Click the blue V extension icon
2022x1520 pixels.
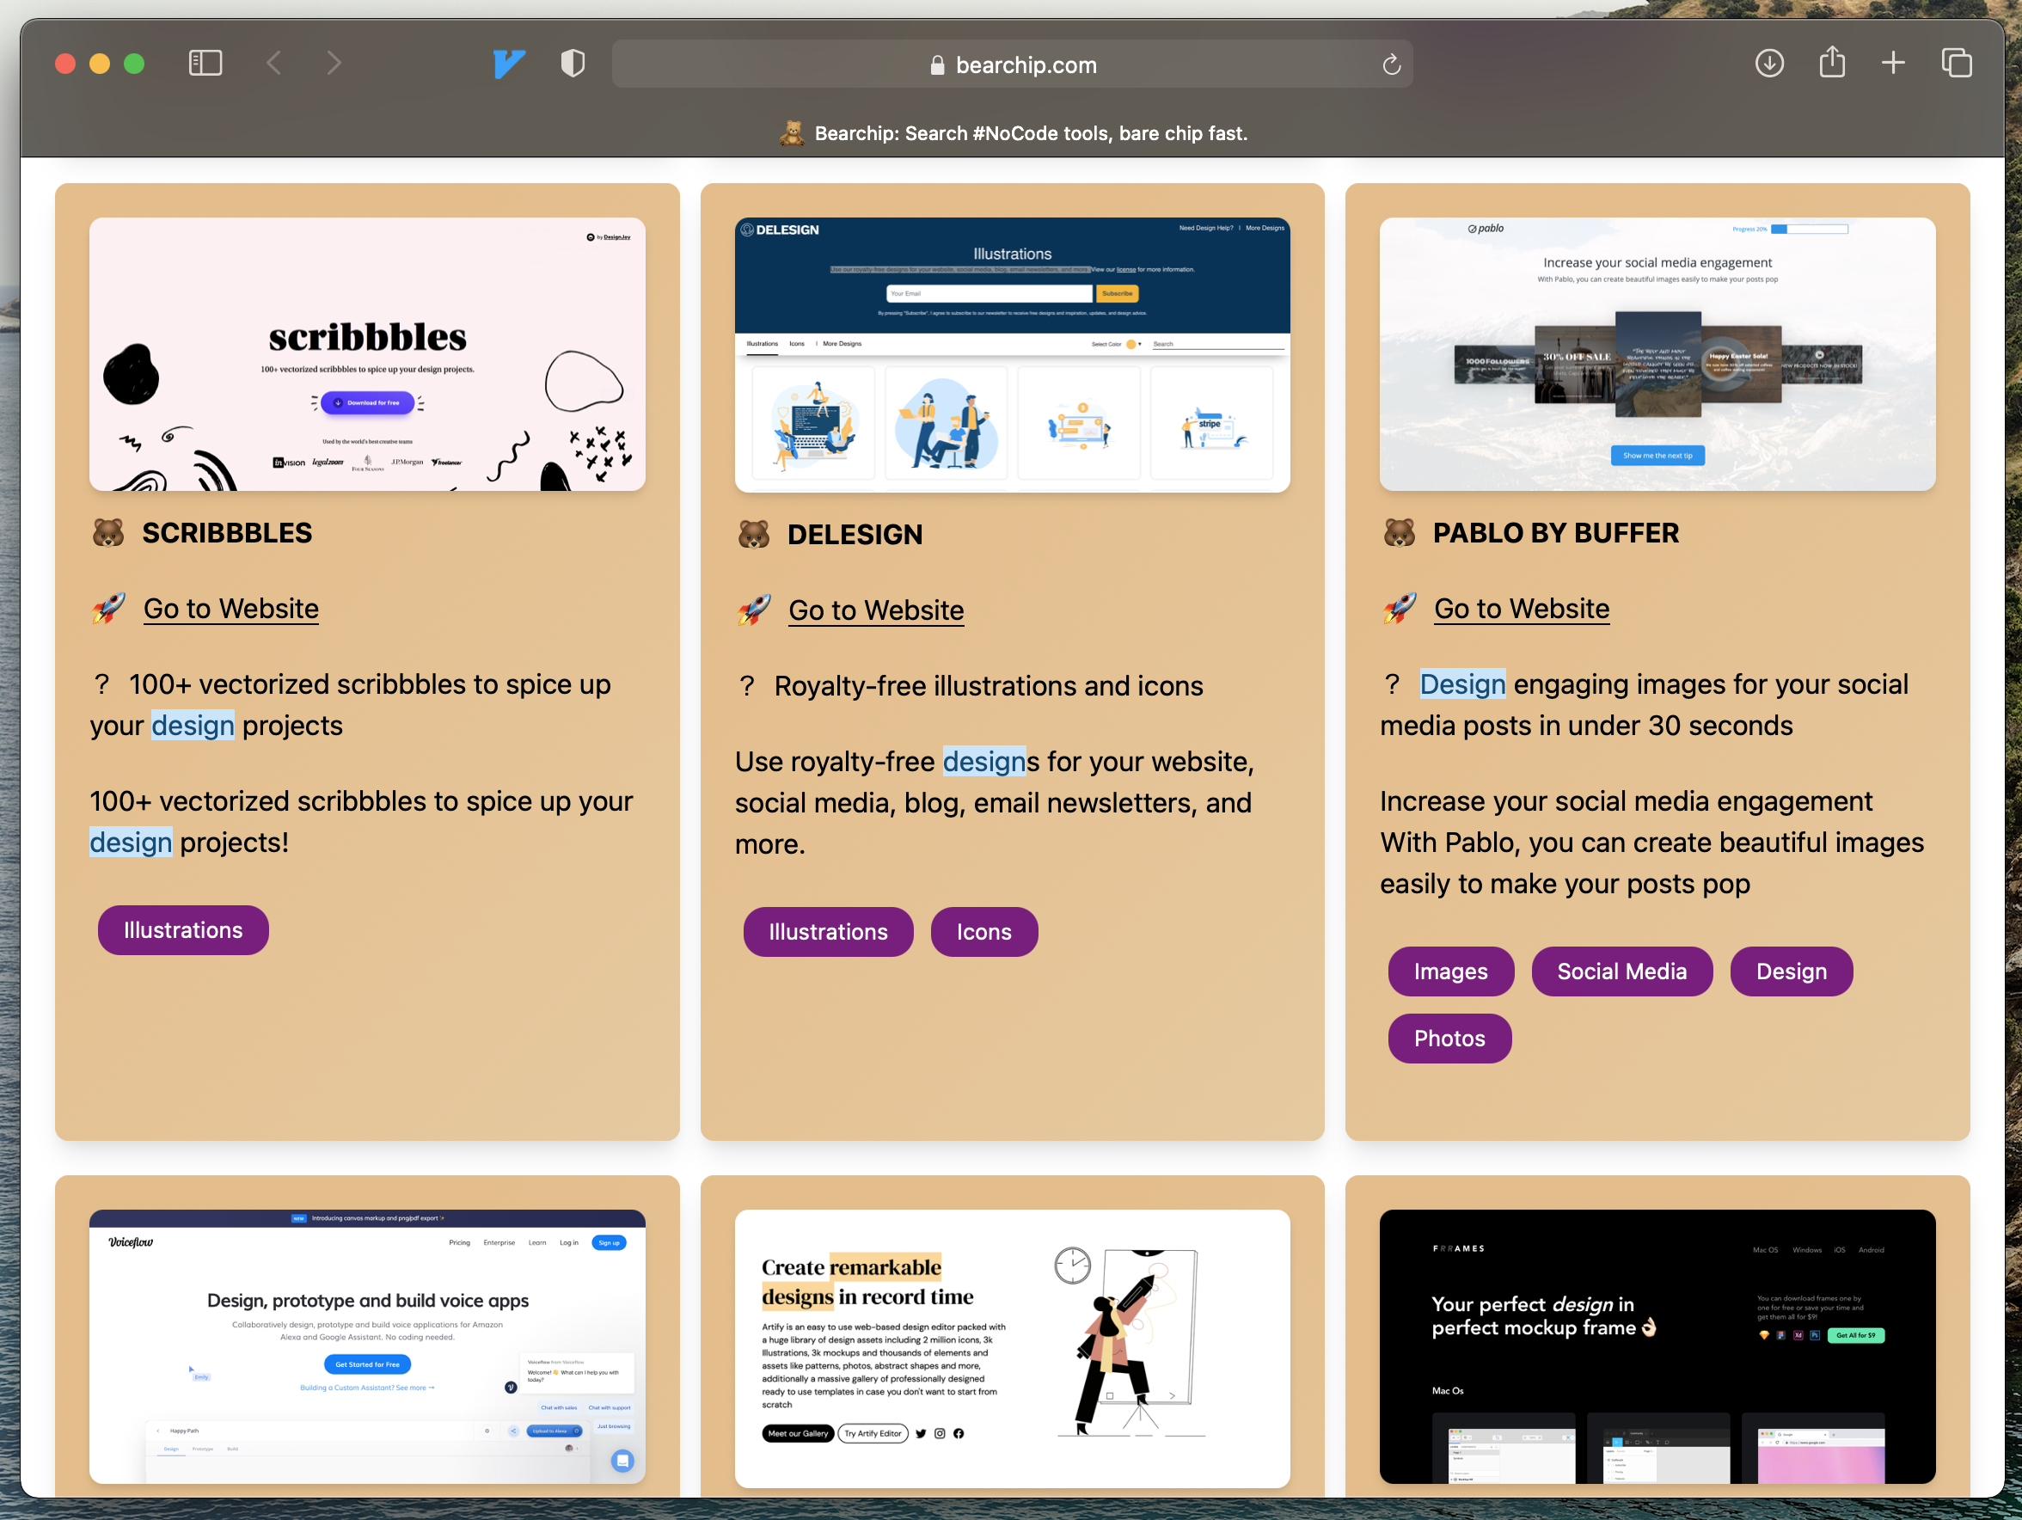[509, 63]
